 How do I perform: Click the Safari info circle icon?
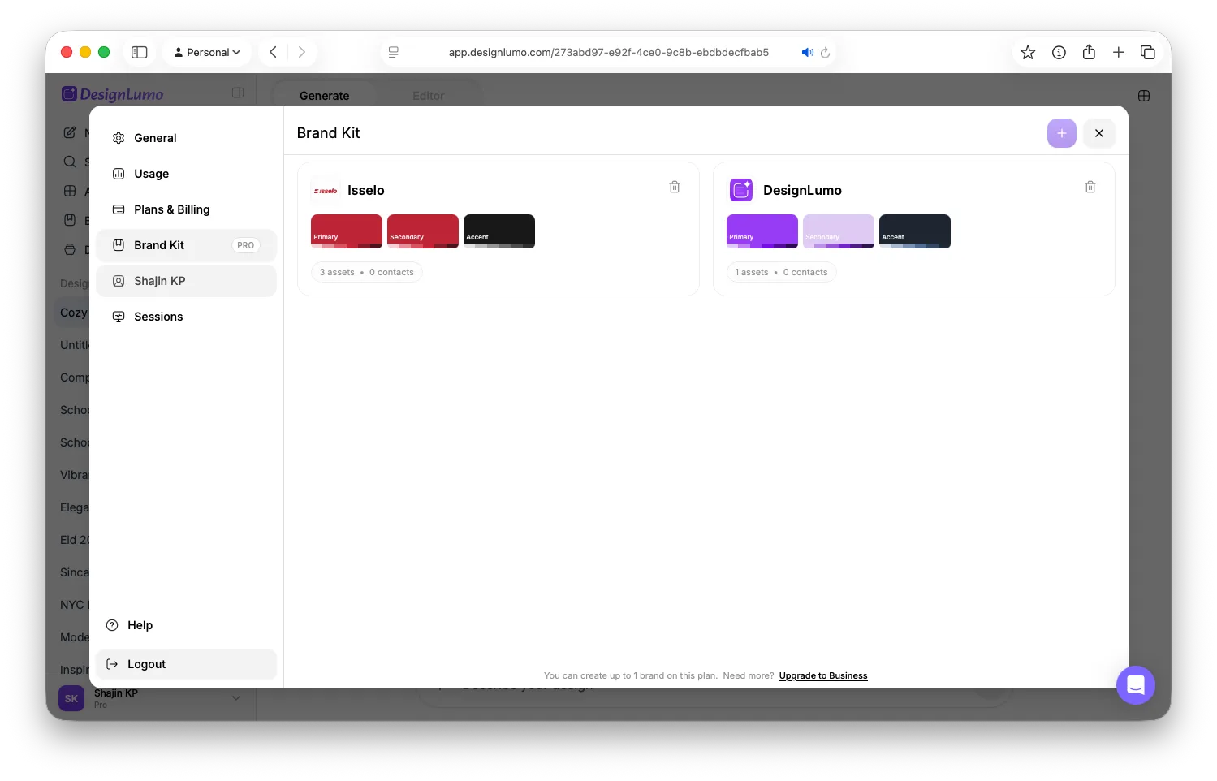(x=1059, y=52)
